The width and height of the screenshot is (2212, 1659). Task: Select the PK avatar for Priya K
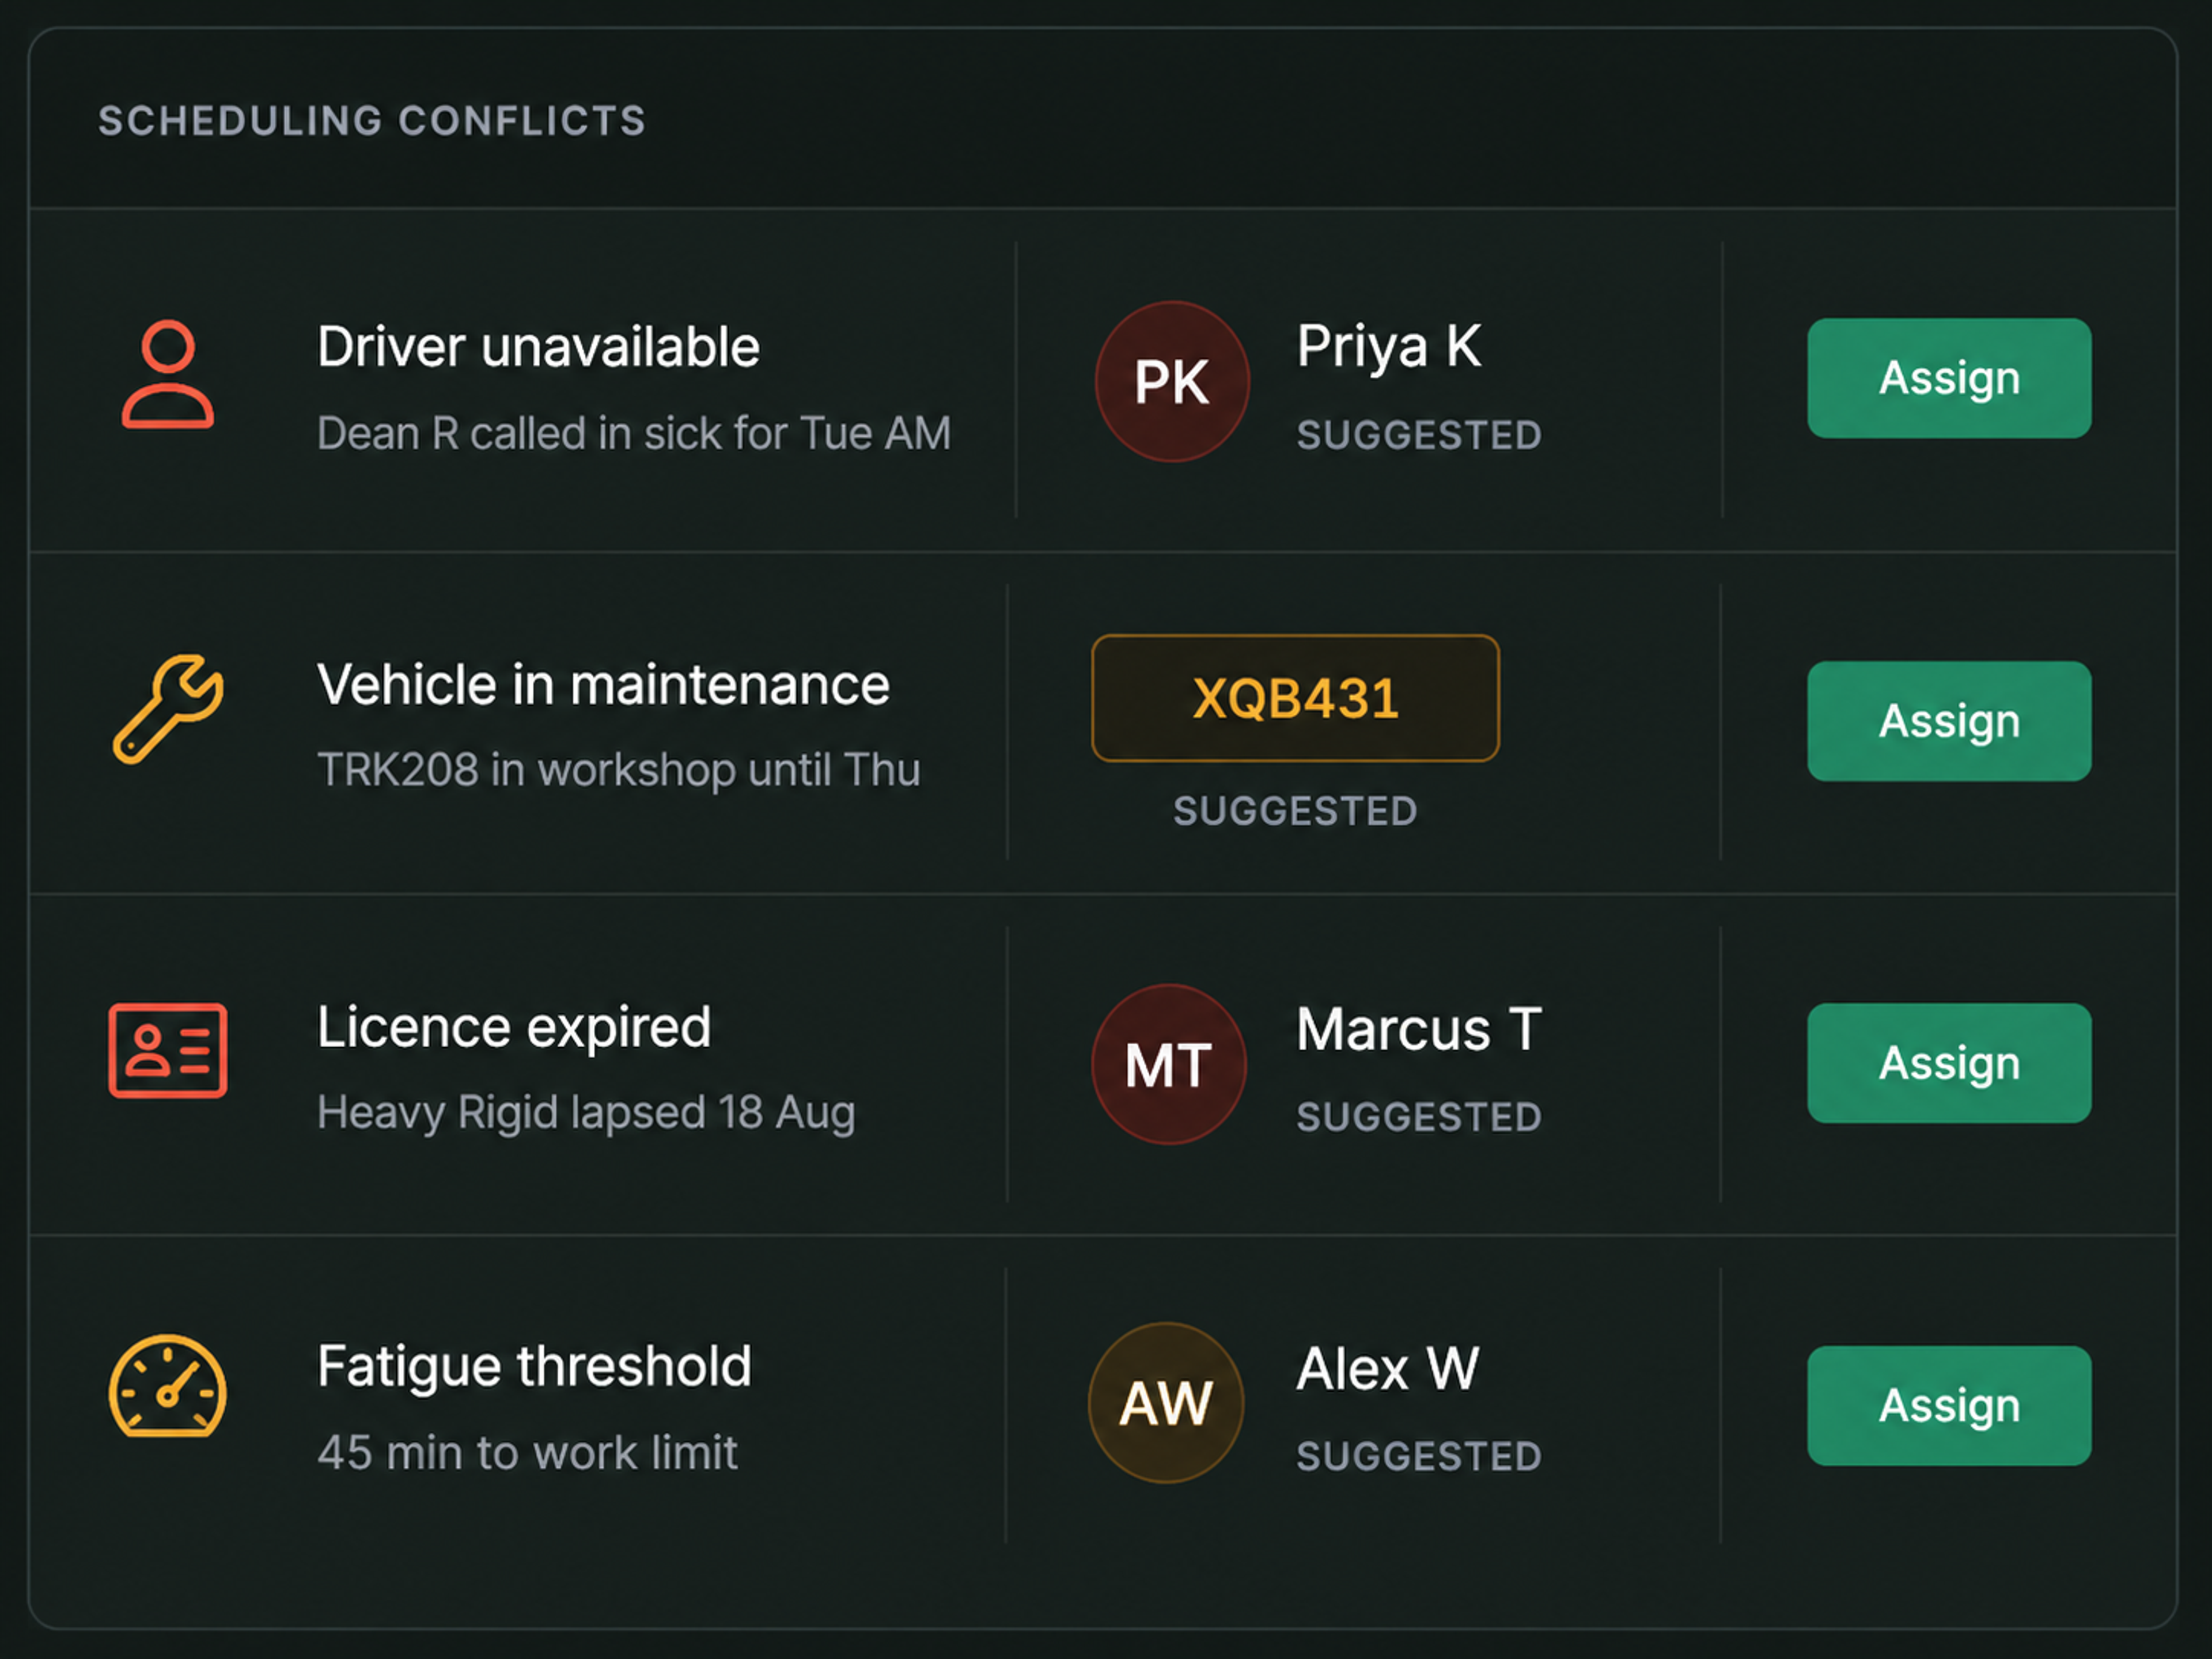coord(1172,381)
